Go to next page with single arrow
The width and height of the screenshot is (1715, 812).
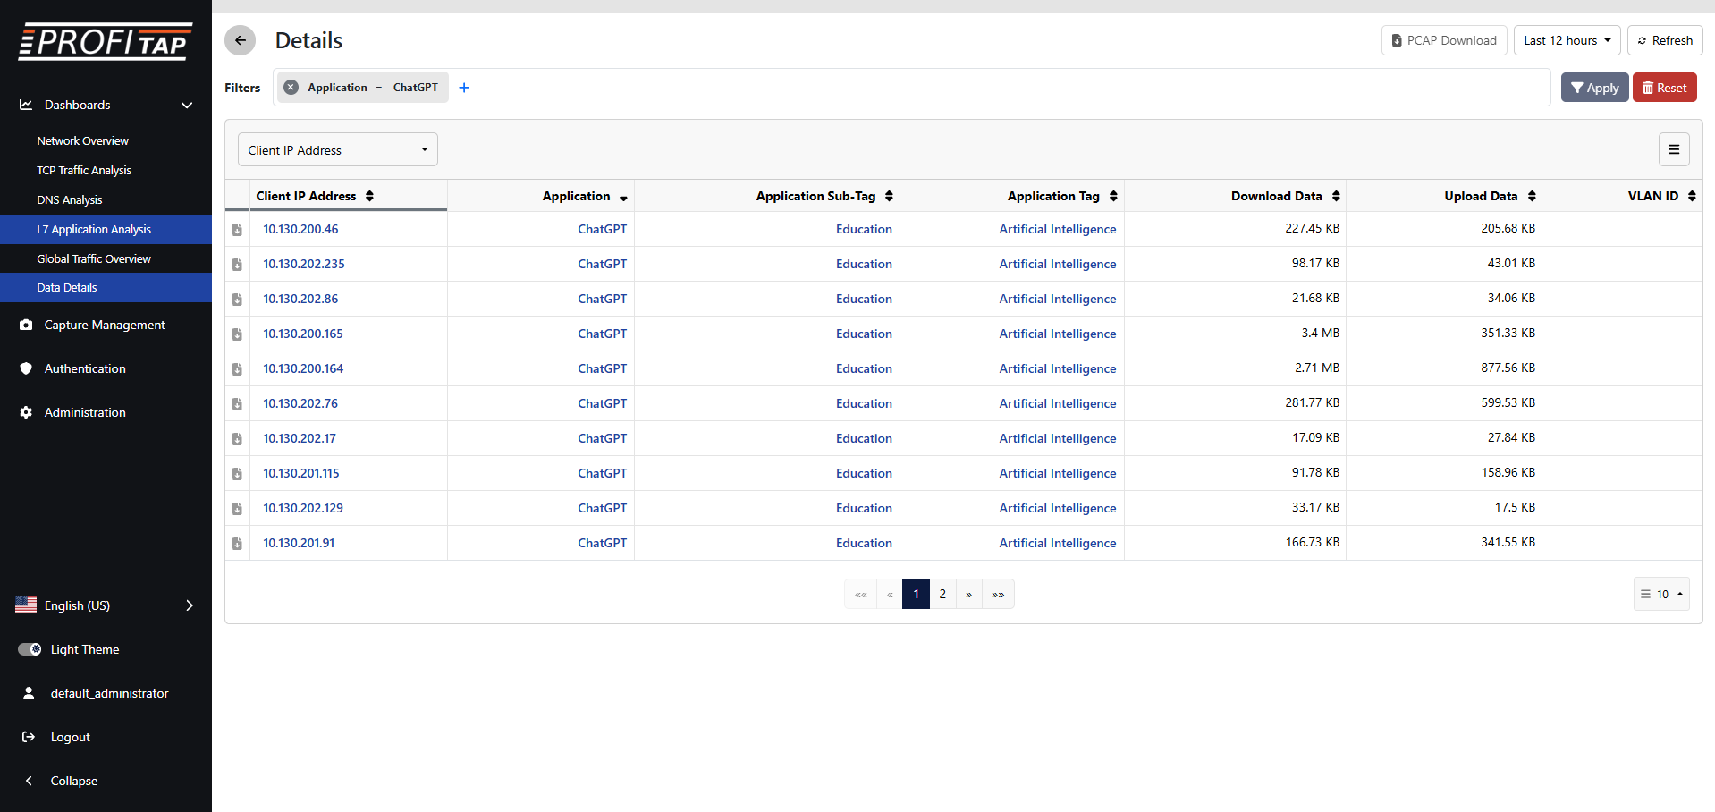coord(968,594)
